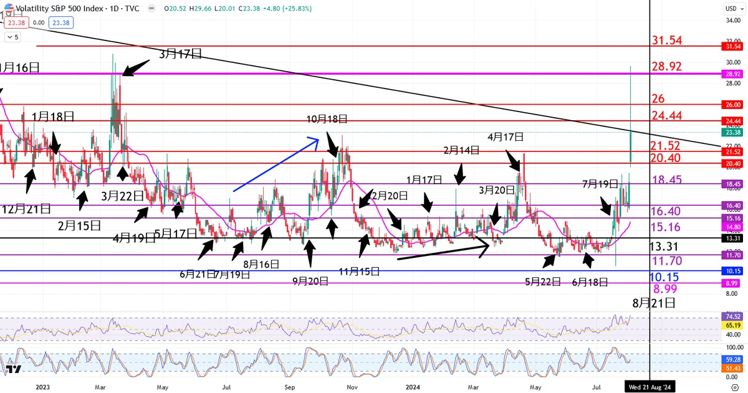
Task: Click the 65.19 indicator value tag
Action: (x=733, y=325)
